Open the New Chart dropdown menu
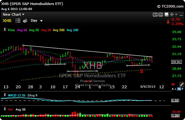 (x=13, y=14)
